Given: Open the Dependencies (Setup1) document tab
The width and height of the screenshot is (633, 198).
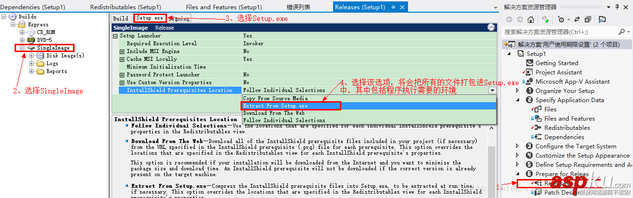Looking at the screenshot, I should coord(34,7).
